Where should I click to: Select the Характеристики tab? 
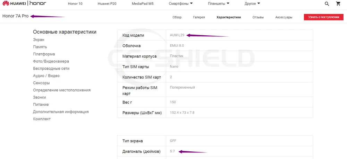tap(229, 17)
